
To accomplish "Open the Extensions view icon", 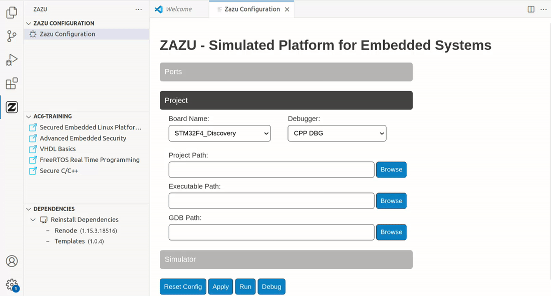I will point(12,83).
